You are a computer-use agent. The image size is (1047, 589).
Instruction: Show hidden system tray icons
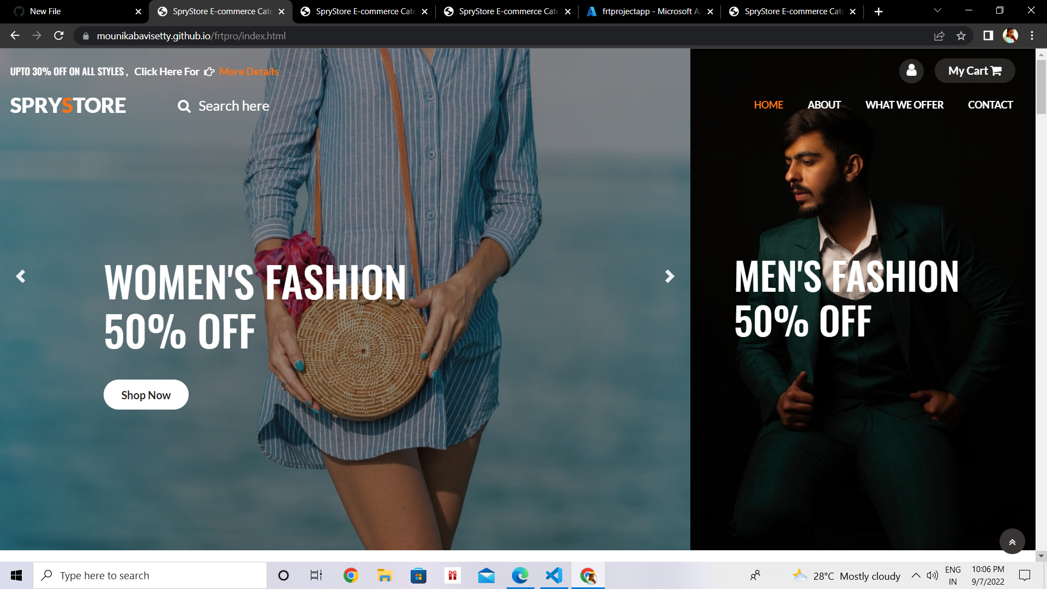pyautogui.click(x=916, y=575)
